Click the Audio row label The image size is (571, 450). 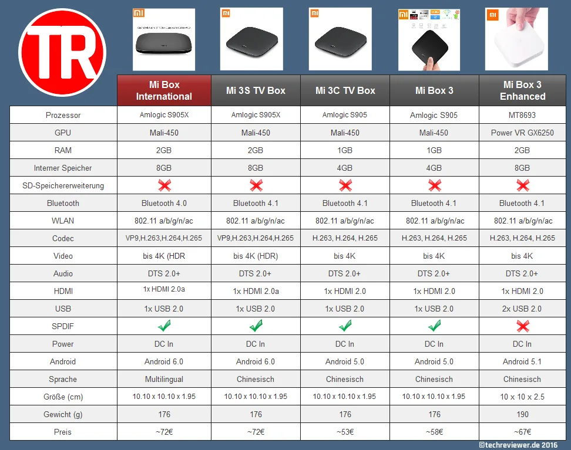pyautogui.click(x=63, y=273)
